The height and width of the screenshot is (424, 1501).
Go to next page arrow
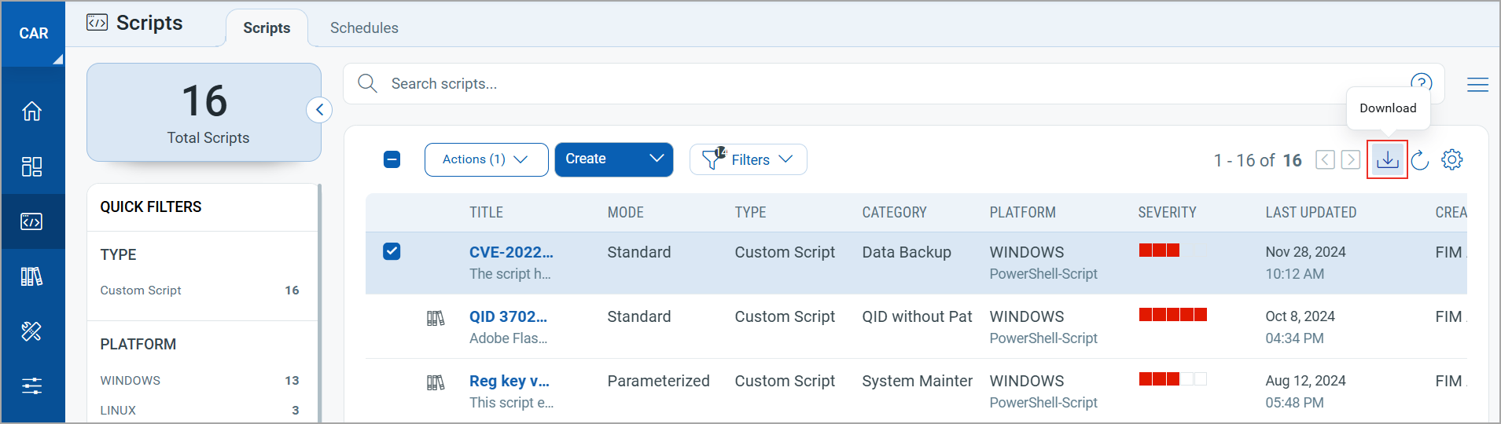[x=1351, y=160]
